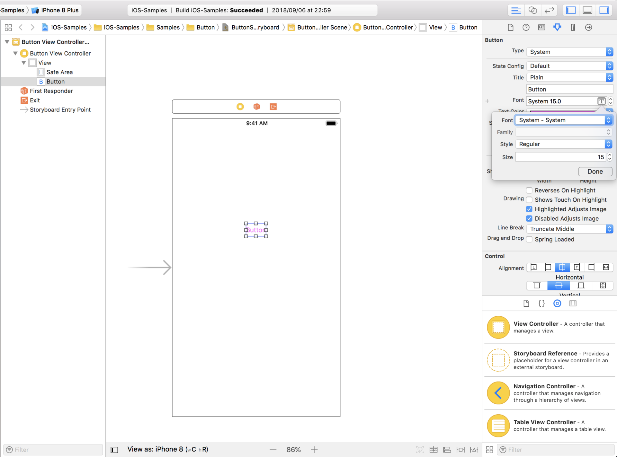Screen dimensions: 617x457
Task: Select Storyboard Reference in the library
Action: pos(550,360)
